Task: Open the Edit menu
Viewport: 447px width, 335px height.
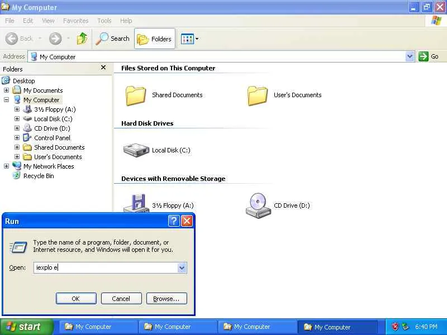Action: (27, 21)
